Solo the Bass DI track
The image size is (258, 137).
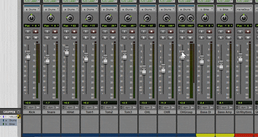point(201,38)
